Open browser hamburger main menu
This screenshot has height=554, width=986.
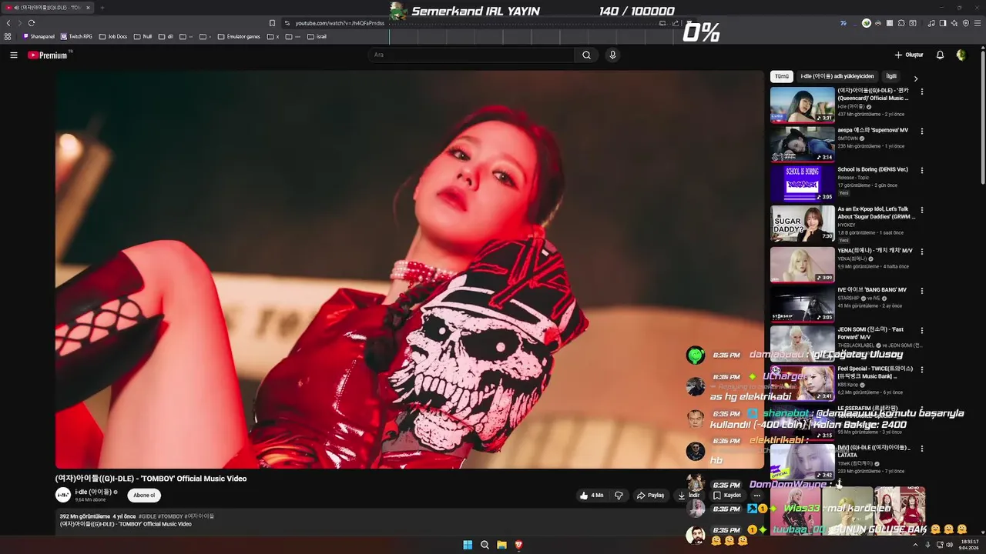click(x=977, y=23)
